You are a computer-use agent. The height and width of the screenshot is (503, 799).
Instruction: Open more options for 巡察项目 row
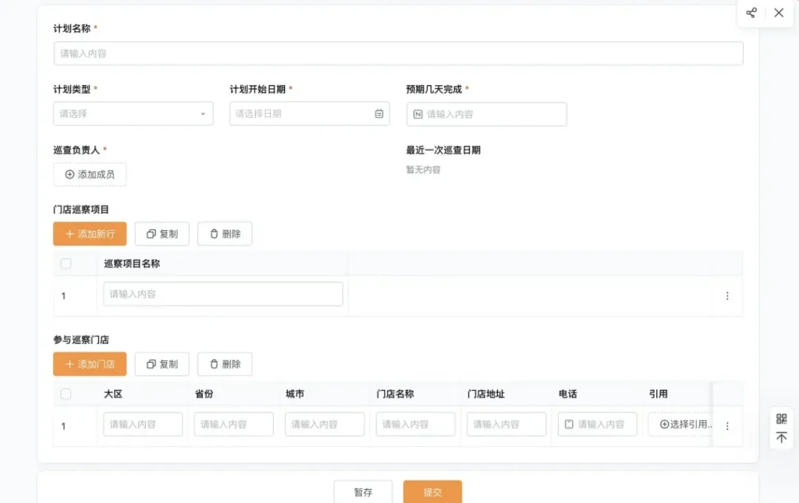pyautogui.click(x=727, y=296)
